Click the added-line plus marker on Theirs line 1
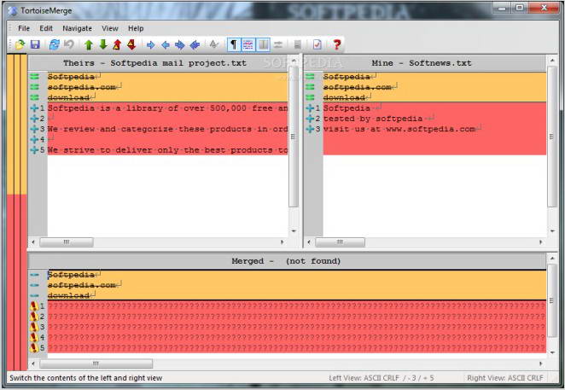Screen dimensions: 565x390 pos(34,108)
